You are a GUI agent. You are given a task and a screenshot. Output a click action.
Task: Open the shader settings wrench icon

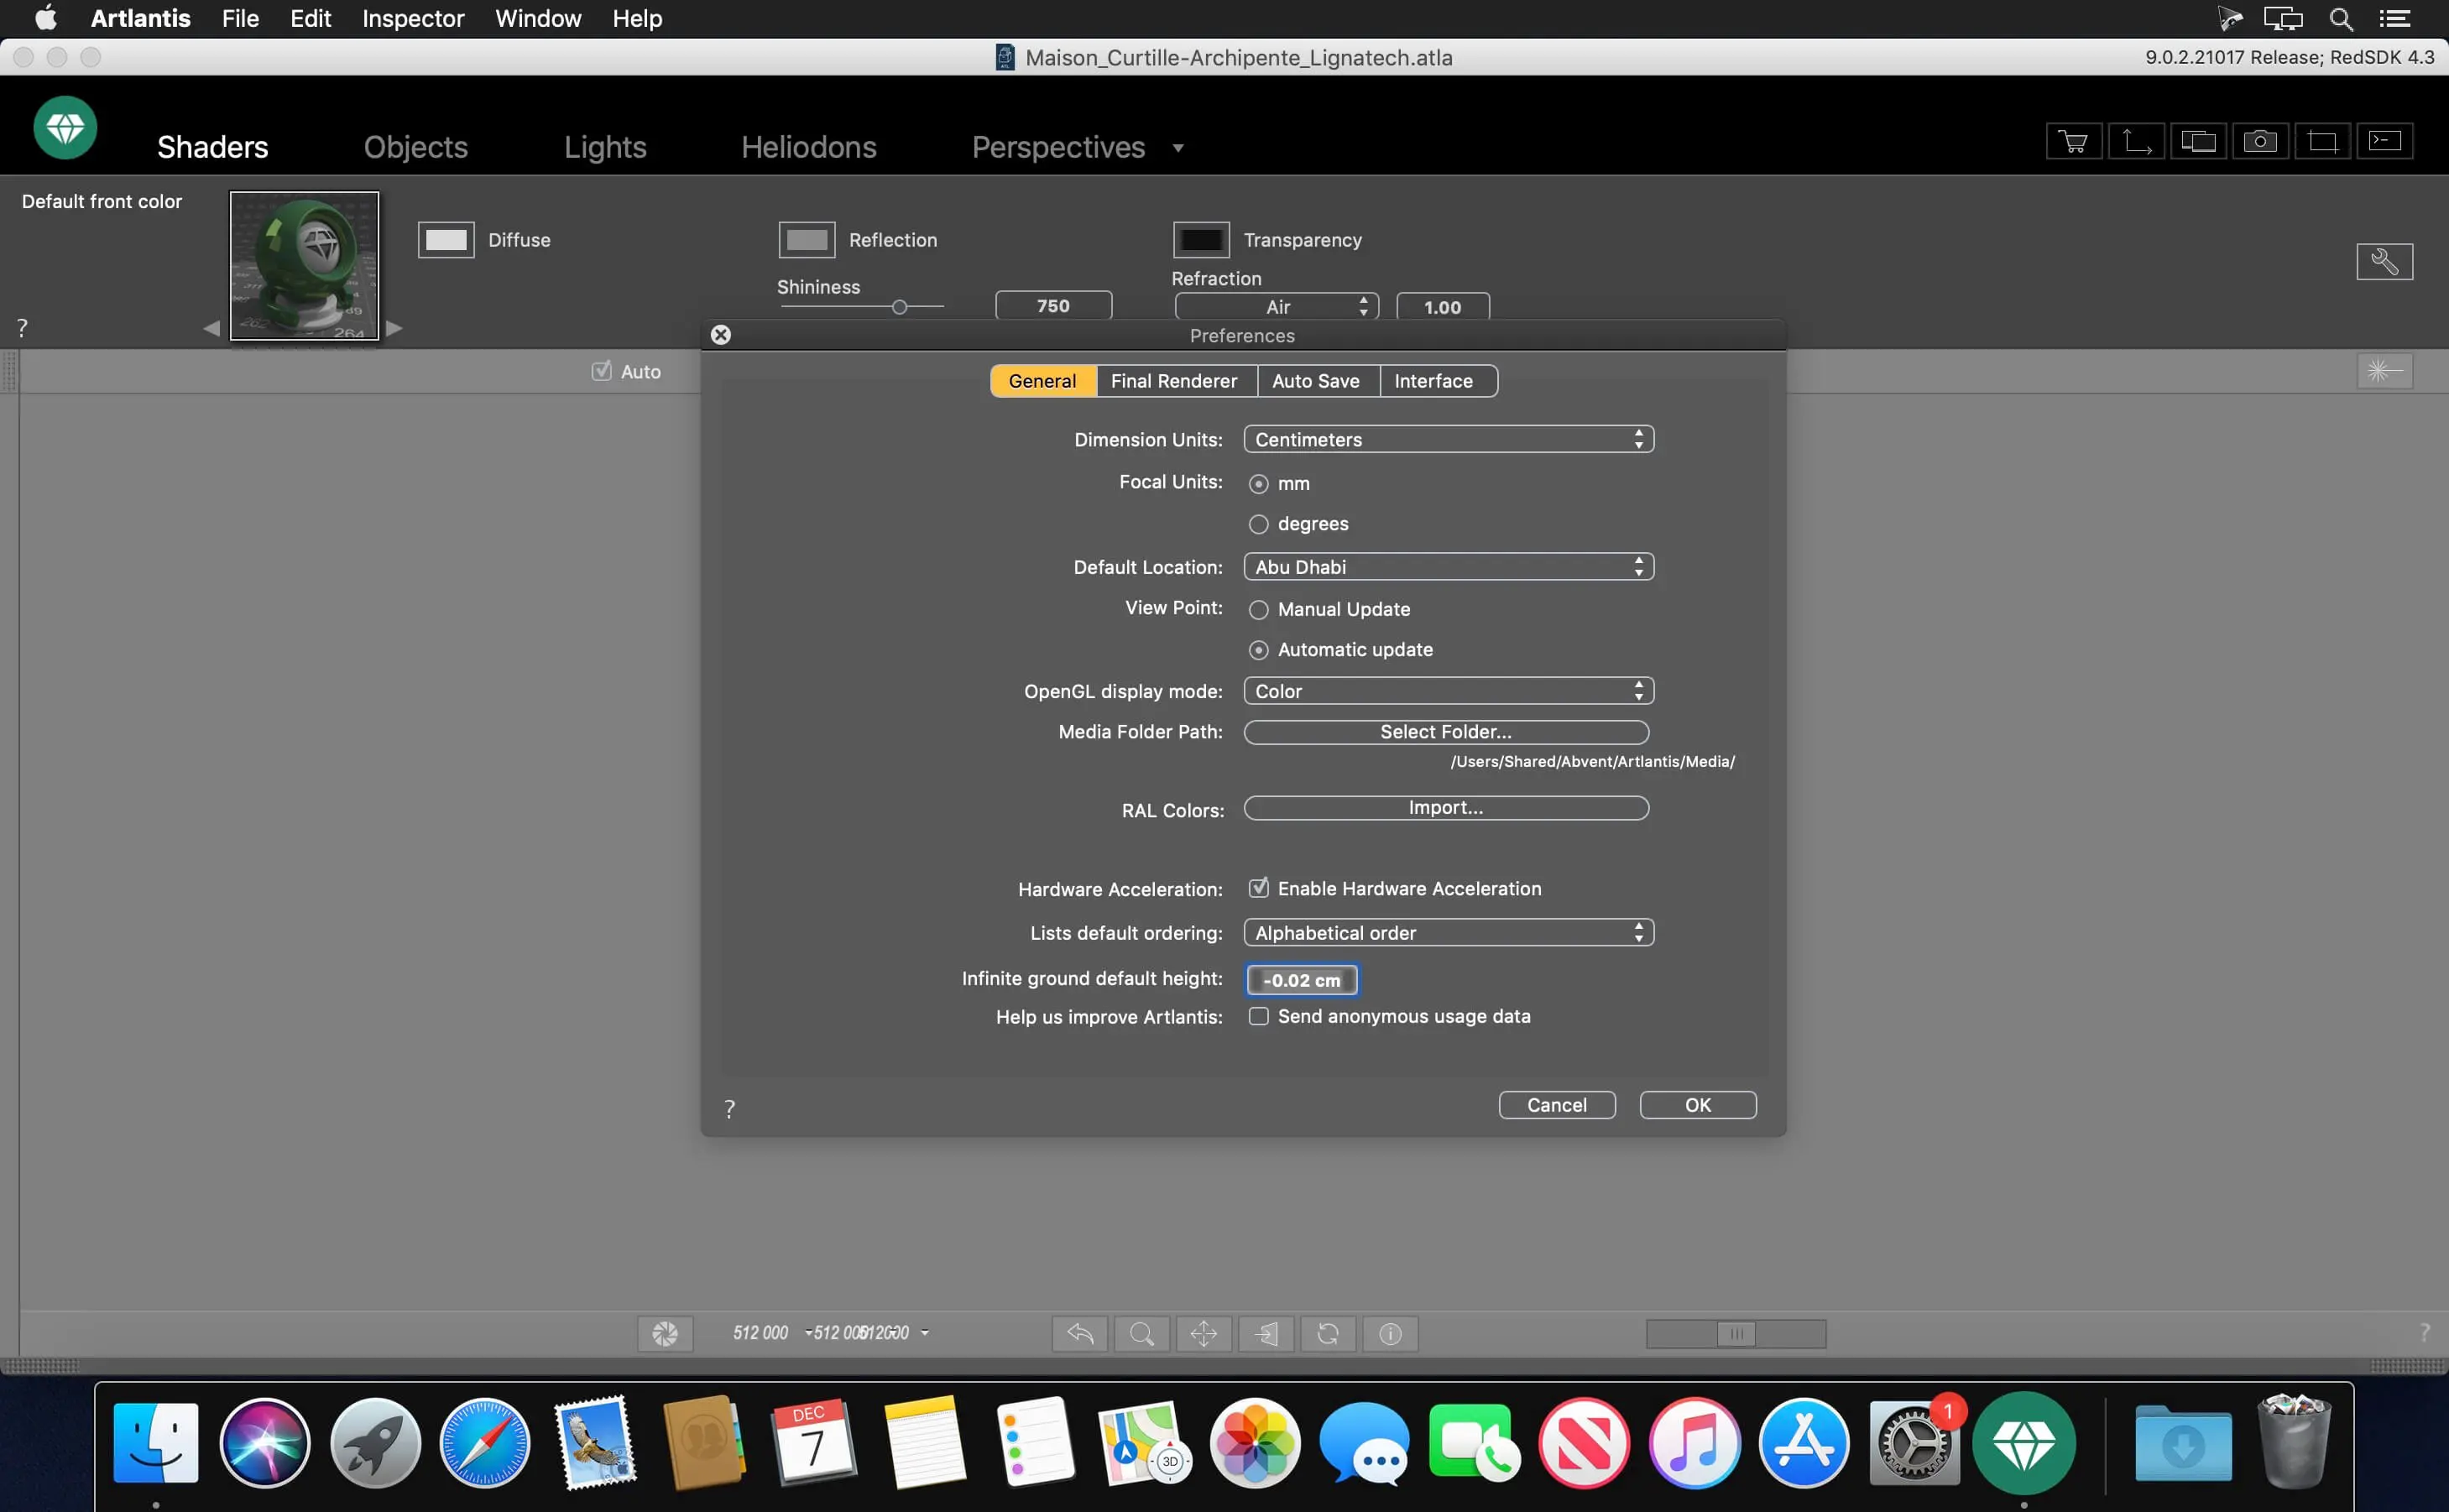click(2385, 261)
